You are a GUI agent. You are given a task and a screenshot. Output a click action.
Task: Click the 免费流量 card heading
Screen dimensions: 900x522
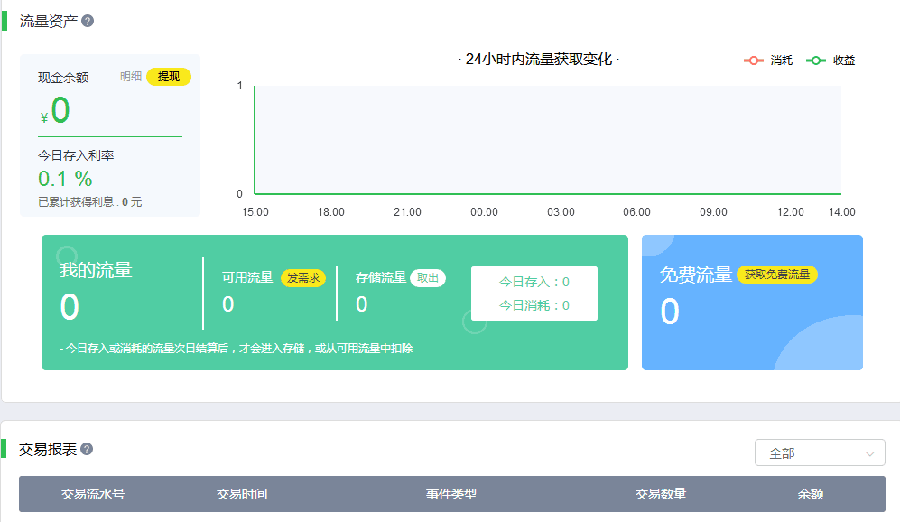(x=696, y=275)
